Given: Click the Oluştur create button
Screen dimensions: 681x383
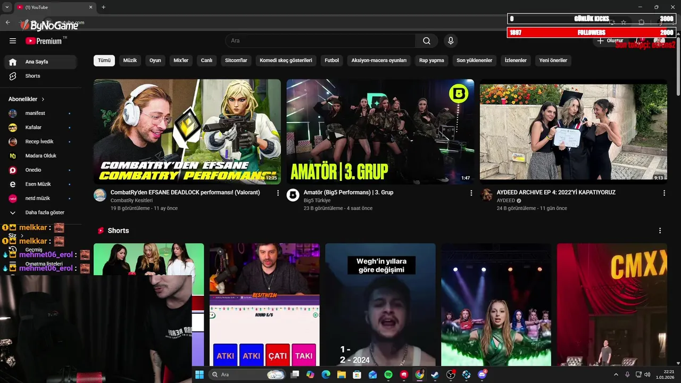Looking at the screenshot, I should pyautogui.click(x=610, y=41).
